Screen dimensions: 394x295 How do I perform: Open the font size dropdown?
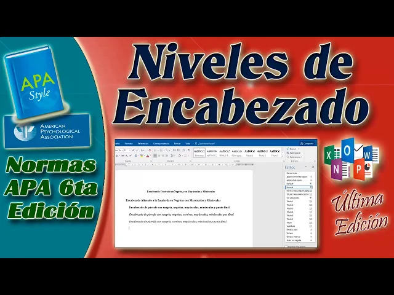pos(130,150)
